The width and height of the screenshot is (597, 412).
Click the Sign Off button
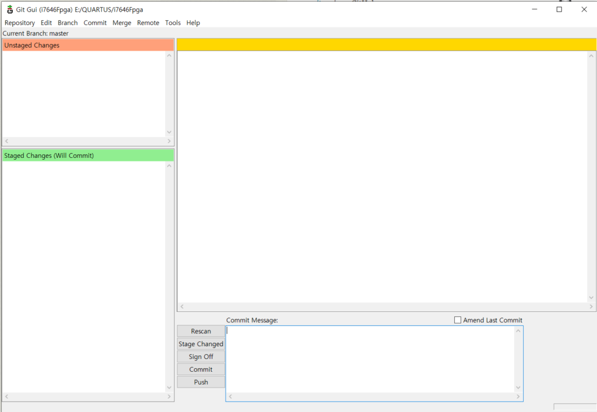pyautogui.click(x=201, y=357)
